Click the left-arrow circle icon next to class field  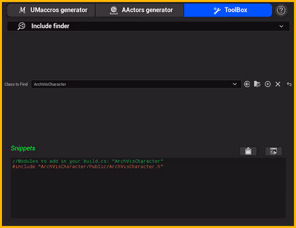(x=247, y=84)
